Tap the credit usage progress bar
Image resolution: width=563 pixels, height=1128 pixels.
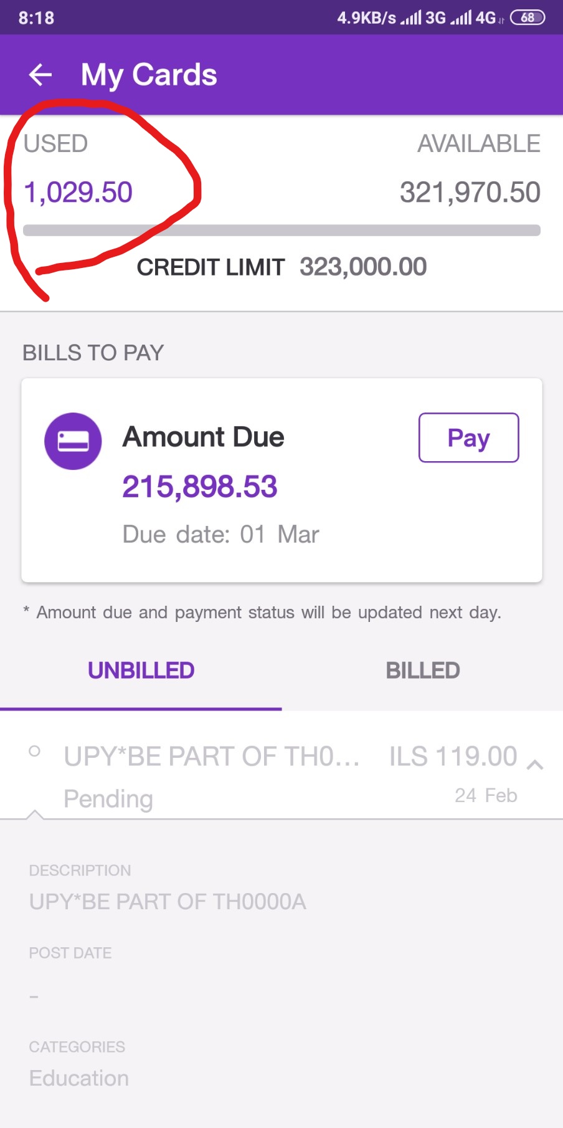coord(281,230)
